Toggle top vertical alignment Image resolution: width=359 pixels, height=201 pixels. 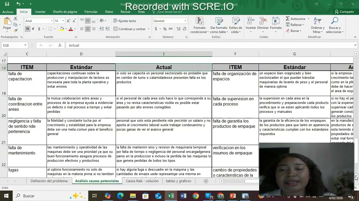coord(82,21)
